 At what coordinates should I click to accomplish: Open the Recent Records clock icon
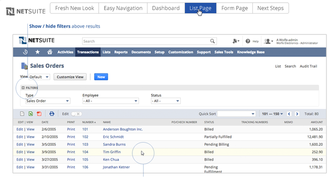pos(25,52)
